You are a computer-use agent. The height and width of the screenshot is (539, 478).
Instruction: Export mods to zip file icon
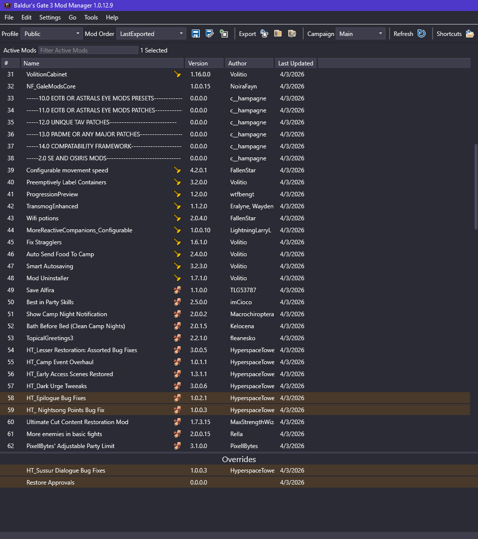[x=278, y=33]
